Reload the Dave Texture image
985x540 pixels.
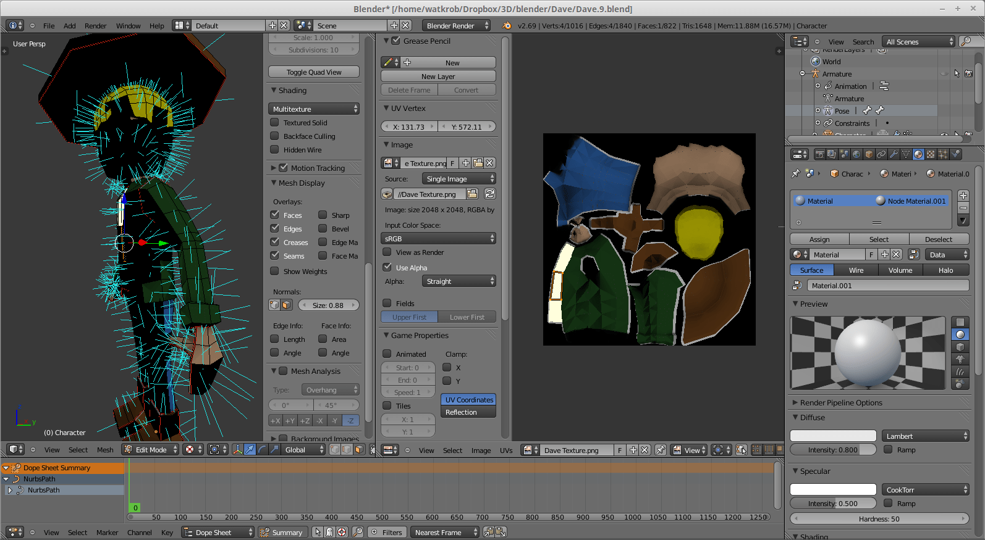490,194
